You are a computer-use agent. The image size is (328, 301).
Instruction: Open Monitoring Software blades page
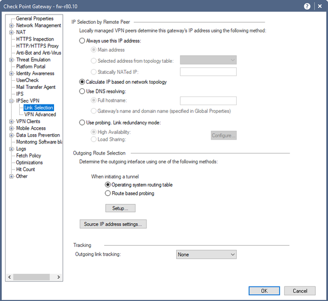39,142
